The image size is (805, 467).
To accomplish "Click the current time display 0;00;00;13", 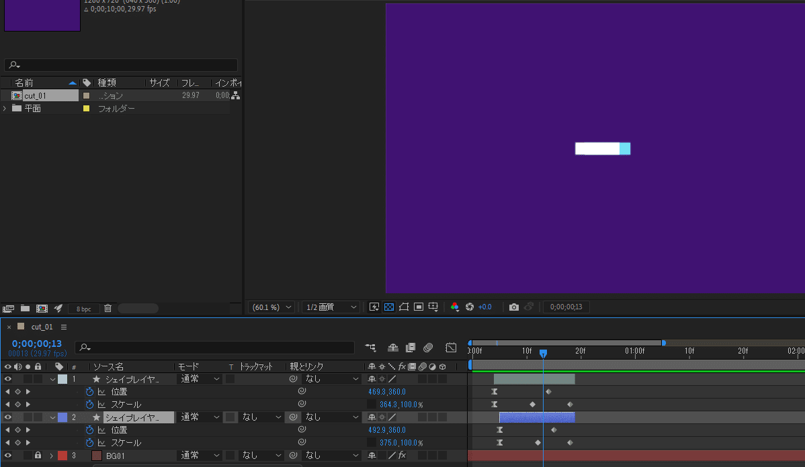I will 37,344.
